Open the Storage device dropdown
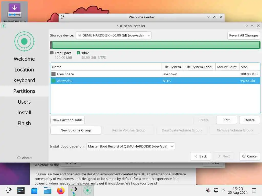The height and width of the screenshot is (196, 262). [113, 35]
